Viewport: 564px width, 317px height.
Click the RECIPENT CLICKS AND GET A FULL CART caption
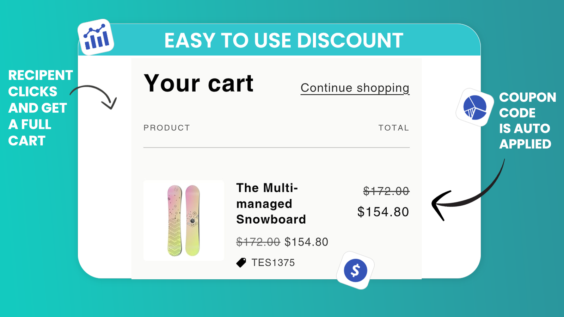tap(41, 108)
